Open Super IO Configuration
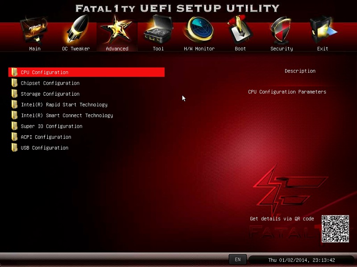 (51, 126)
